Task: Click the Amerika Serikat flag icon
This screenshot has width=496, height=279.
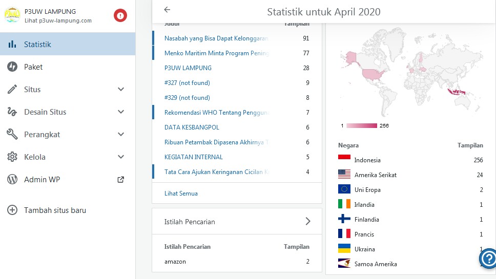Action: 344,175
